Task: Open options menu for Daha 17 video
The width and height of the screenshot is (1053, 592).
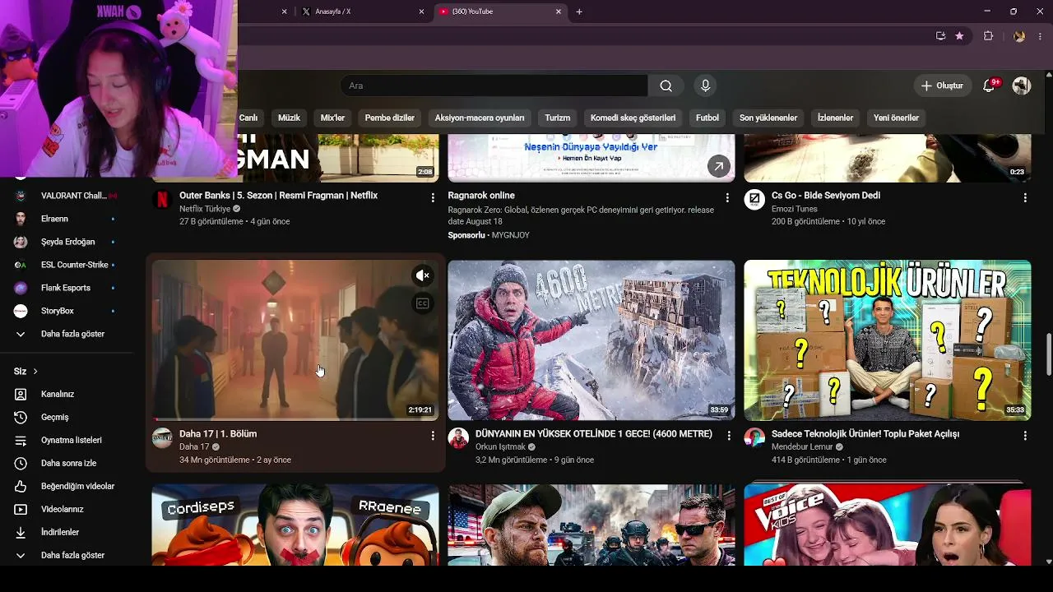Action: (433, 435)
